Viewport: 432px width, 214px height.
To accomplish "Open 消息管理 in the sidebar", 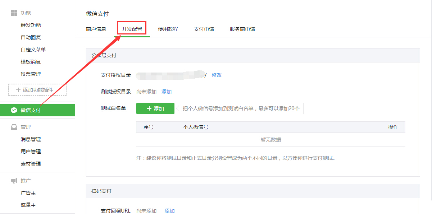I will [x=31, y=139].
